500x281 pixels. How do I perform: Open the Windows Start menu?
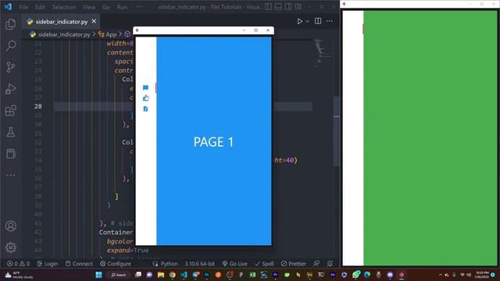(99, 275)
